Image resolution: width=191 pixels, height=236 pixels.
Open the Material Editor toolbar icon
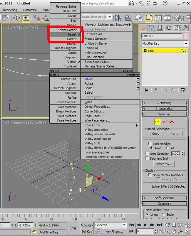click(x=178, y=18)
